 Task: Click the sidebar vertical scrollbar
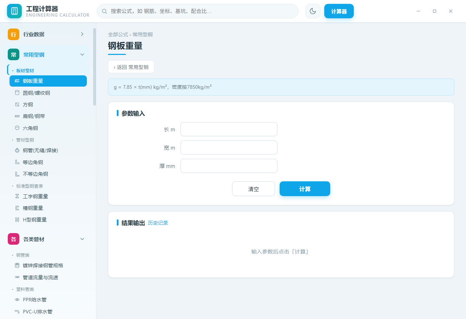[94, 67]
